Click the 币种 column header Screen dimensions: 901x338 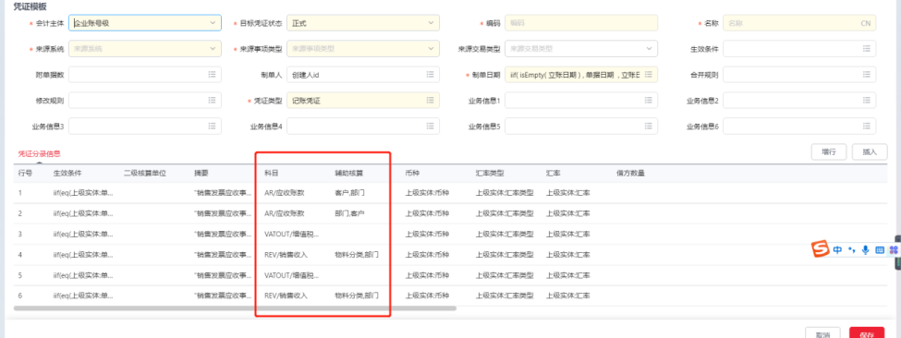coord(412,173)
